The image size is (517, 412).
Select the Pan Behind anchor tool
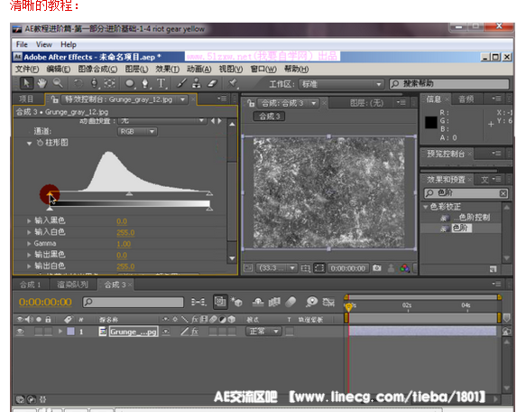point(109,83)
